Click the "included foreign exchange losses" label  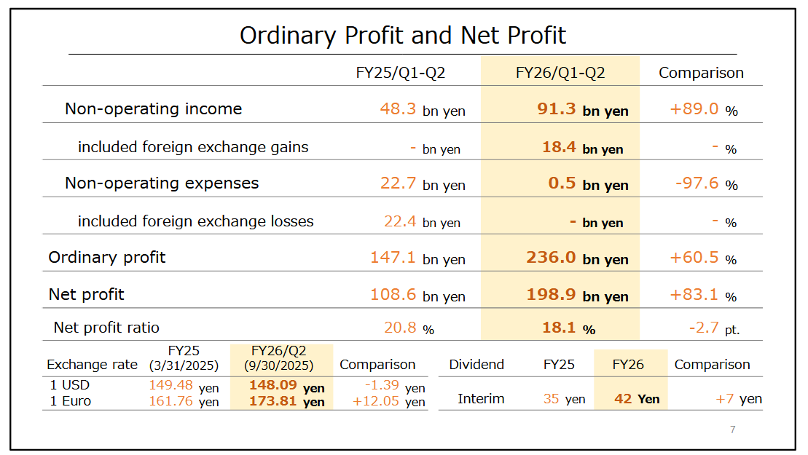coord(195,221)
